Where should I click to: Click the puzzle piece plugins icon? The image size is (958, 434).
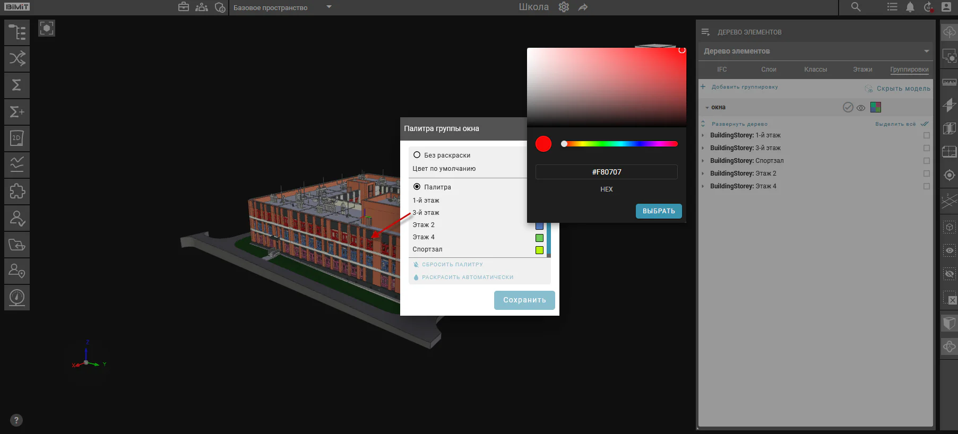point(17,192)
